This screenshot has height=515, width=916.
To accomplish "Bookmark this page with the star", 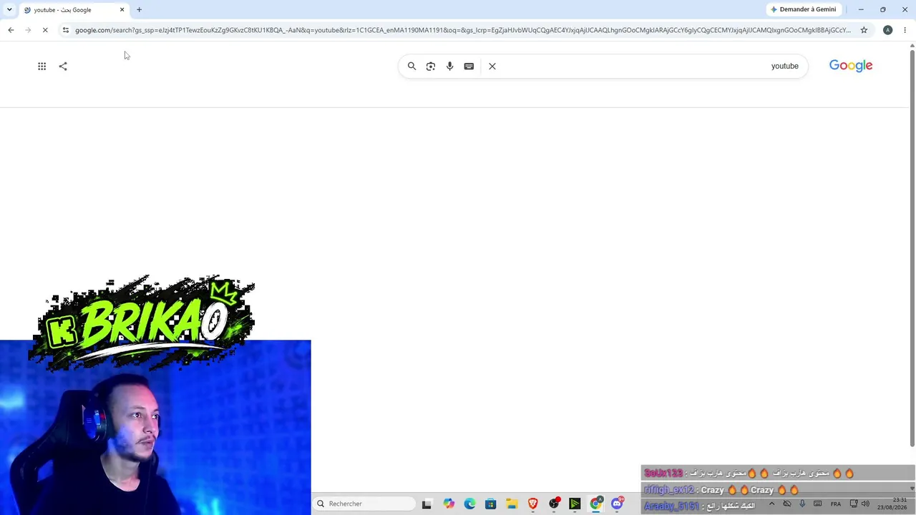I will [x=864, y=30].
